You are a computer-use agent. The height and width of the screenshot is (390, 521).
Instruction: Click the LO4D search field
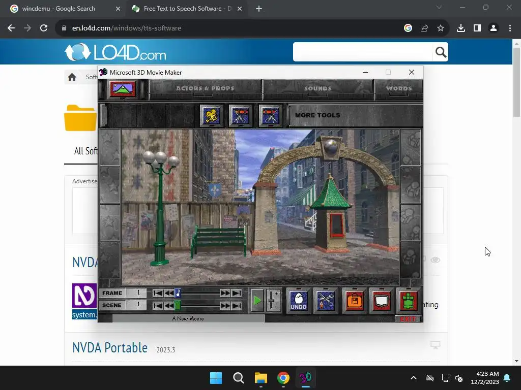coord(363,52)
